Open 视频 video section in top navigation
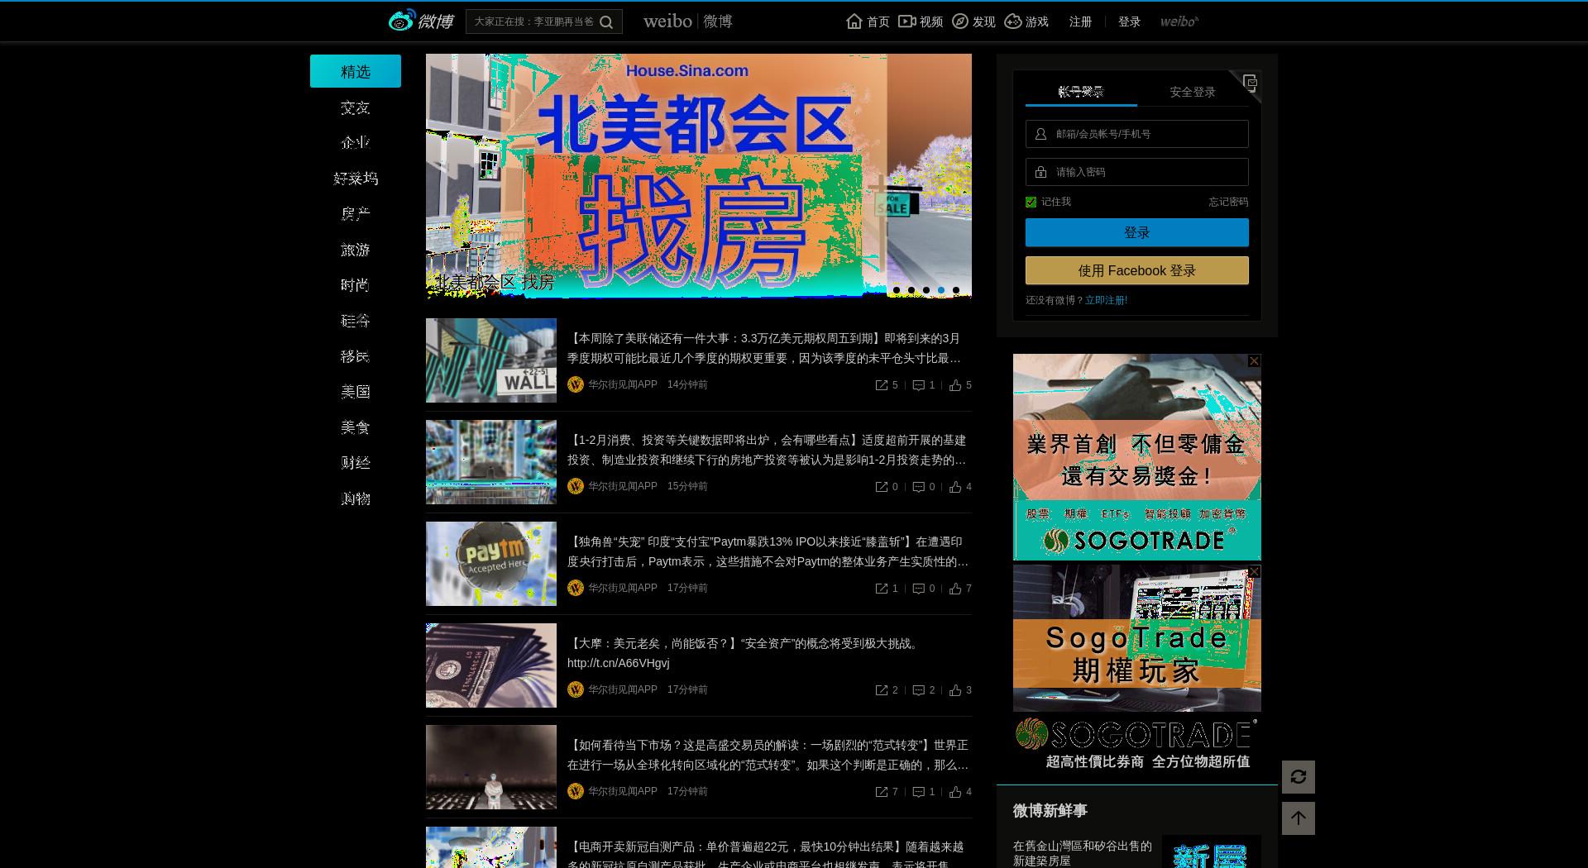This screenshot has width=1588, height=868. pyautogui.click(x=921, y=21)
